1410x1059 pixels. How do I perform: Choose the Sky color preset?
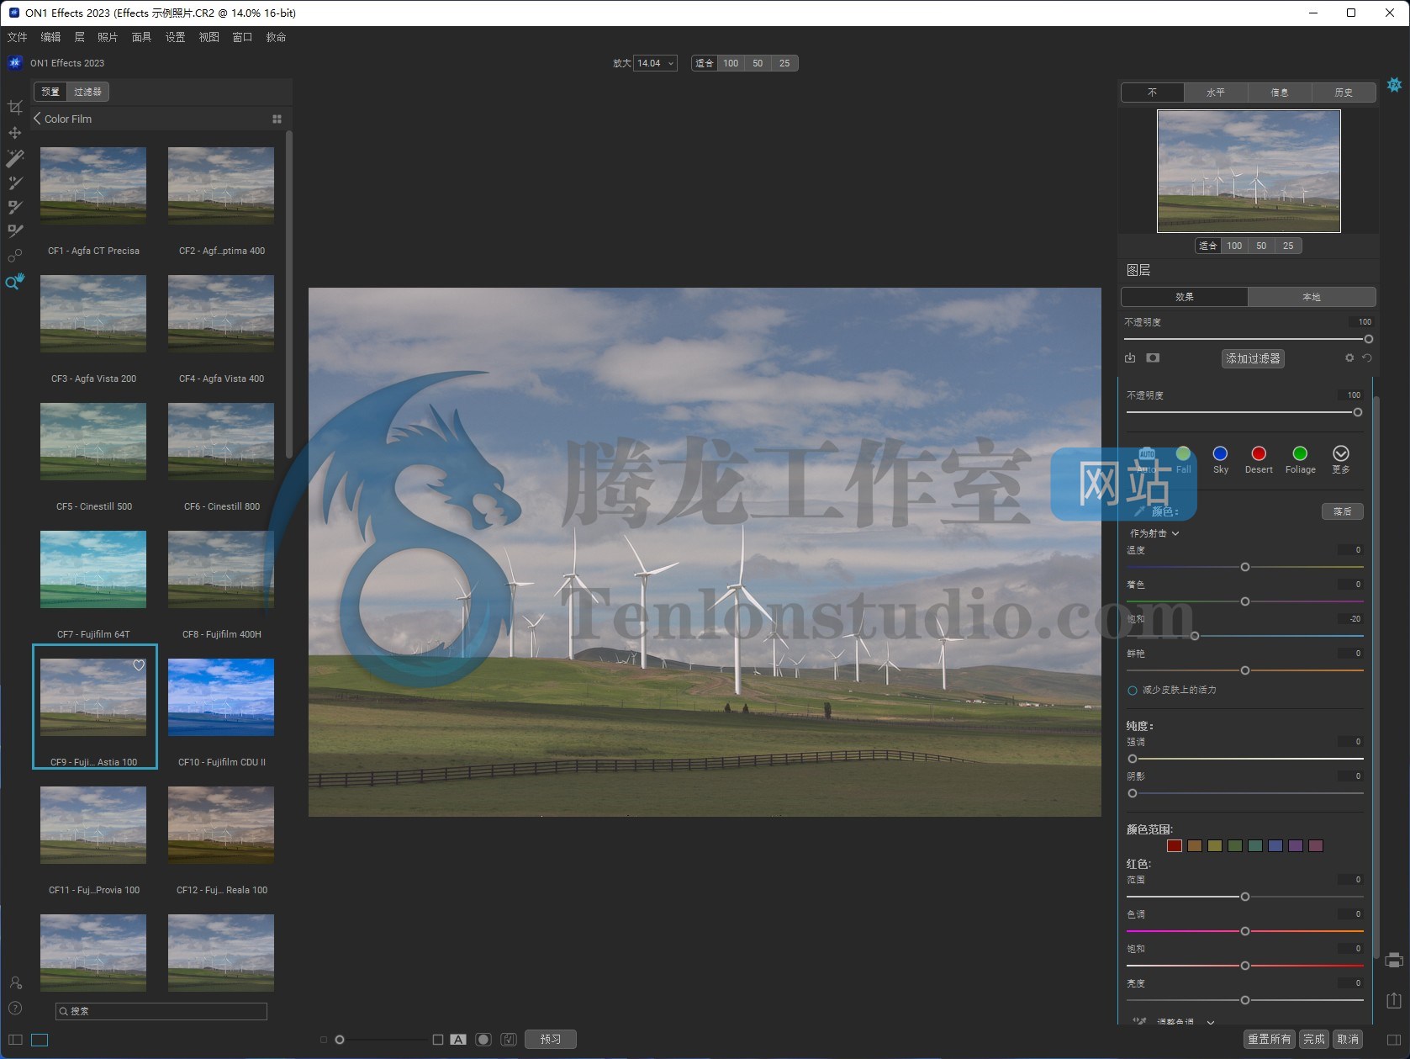(1220, 459)
